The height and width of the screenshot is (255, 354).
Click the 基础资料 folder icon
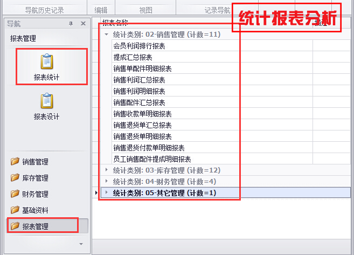15,210
